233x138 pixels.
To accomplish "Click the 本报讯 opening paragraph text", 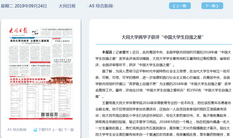I will 163,58.
